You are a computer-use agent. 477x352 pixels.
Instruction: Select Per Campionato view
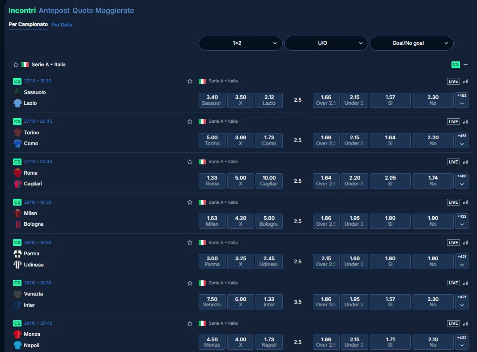click(x=28, y=24)
